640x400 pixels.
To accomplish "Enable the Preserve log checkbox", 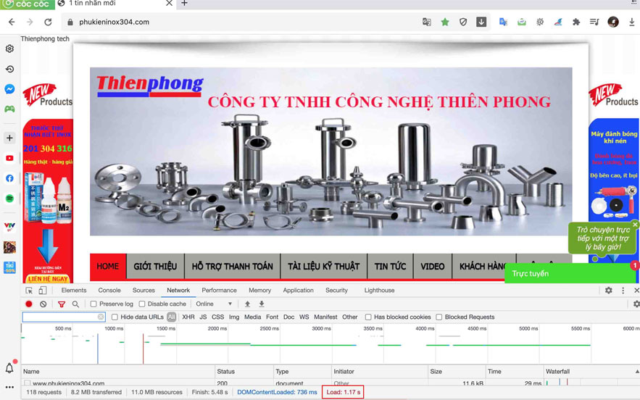I will [93, 304].
